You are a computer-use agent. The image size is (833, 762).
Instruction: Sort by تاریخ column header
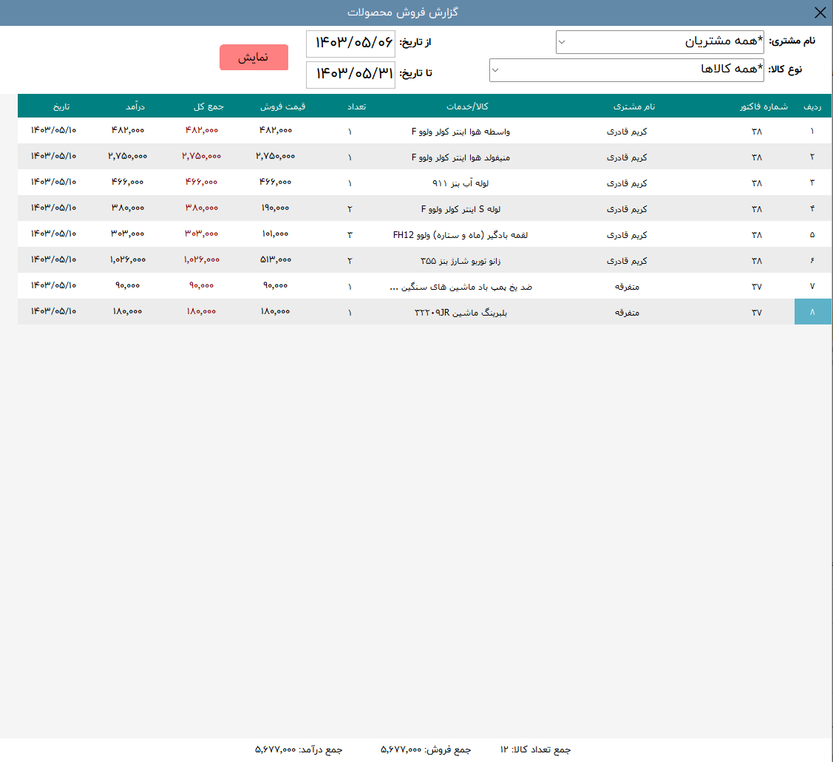point(61,107)
